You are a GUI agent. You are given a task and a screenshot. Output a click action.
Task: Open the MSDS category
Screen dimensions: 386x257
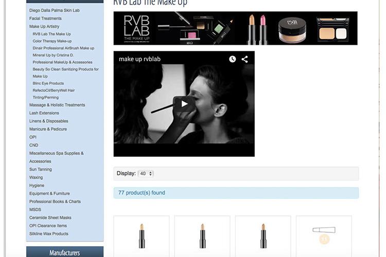tap(35, 210)
